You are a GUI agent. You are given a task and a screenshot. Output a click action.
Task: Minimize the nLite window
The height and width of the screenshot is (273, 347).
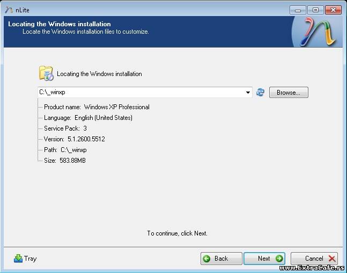click(x=298, y=10)
